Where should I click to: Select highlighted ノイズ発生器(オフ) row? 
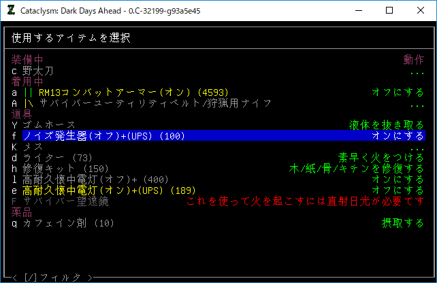coord(103,136)
